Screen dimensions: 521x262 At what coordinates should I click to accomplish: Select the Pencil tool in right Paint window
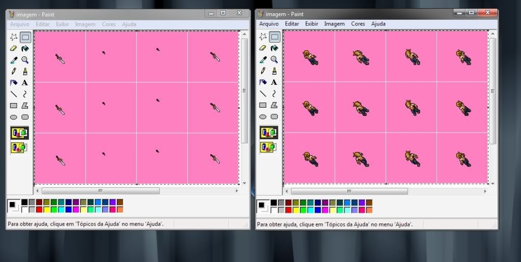pos(263,71)
